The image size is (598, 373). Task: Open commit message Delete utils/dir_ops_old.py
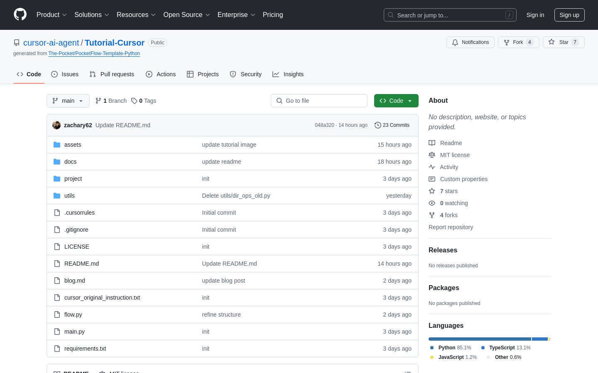pyautogui.click(x=236, y=196)
